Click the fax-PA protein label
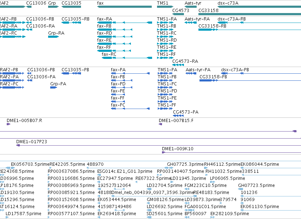Image resolution: width=301 pixels, height=219 pixels. (118, 70)
